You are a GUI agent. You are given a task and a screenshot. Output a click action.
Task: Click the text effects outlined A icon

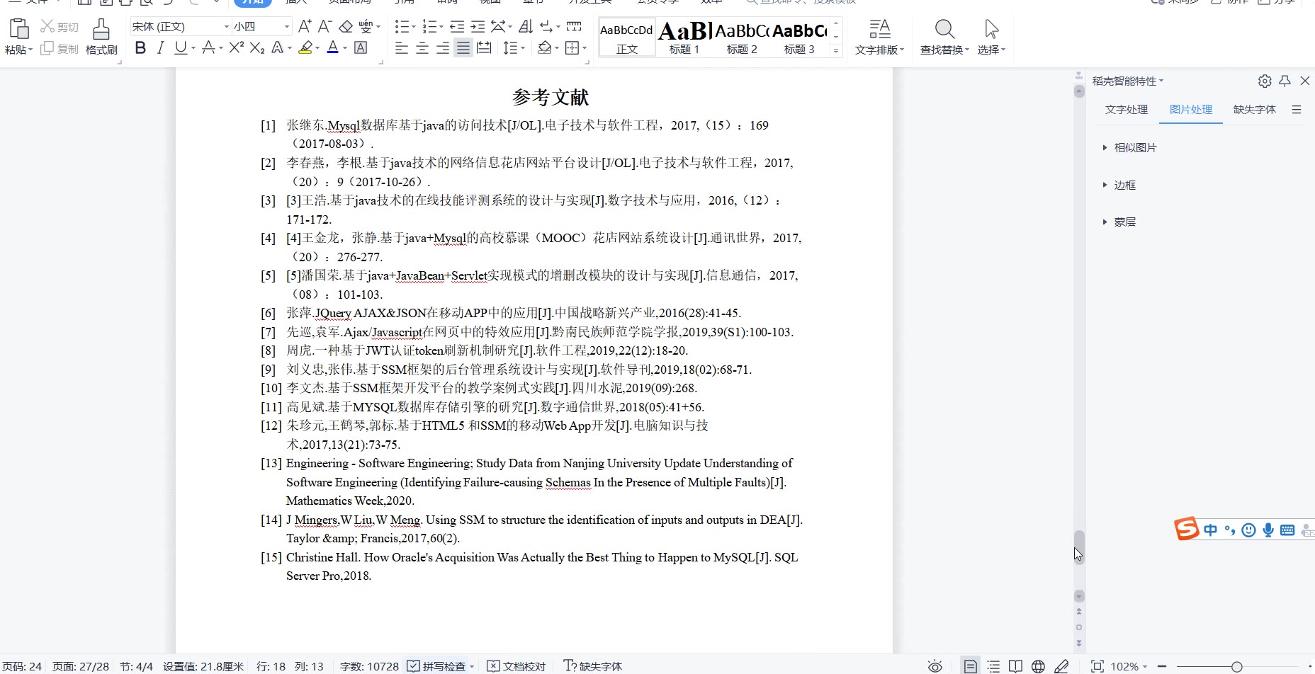(278, 48)
